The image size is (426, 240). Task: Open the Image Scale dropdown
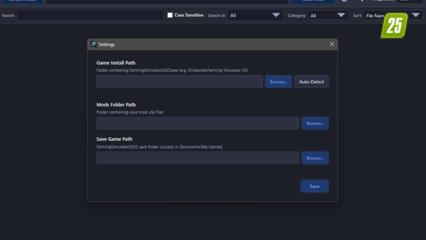409,1
